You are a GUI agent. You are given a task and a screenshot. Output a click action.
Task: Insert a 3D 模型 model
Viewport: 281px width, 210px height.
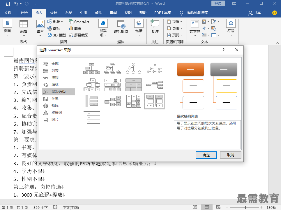[56, 35]
